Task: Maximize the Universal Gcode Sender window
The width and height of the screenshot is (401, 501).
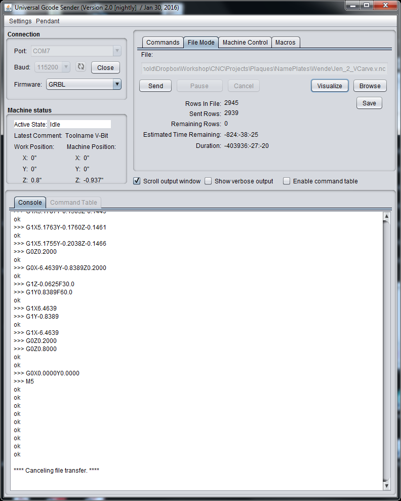Action: point(367,6)
